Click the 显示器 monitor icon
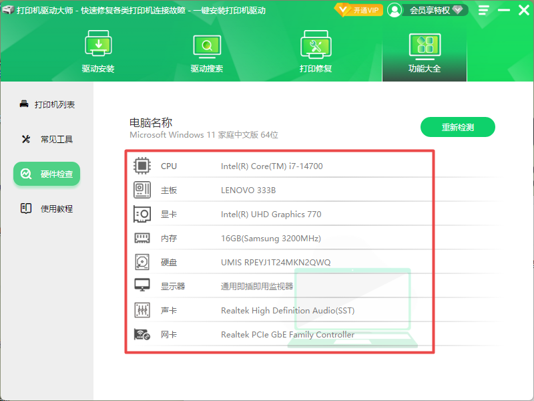 (x=141, y=286)
